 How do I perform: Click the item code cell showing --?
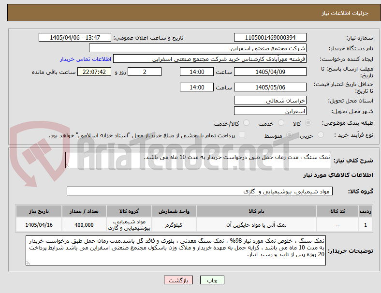(337, 225)
